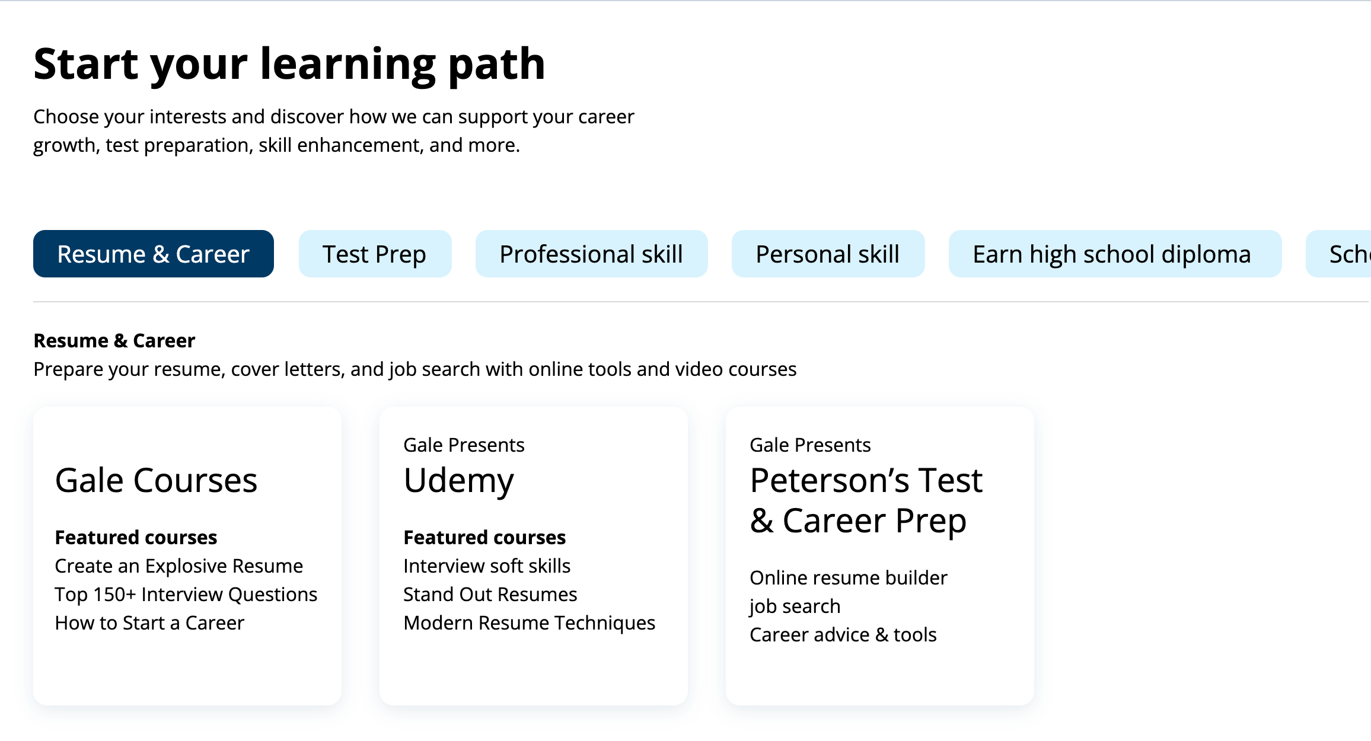Select the Resume & Career tab
The height and width of the screenshot is (741, 1371).
(x=154, y=254)
